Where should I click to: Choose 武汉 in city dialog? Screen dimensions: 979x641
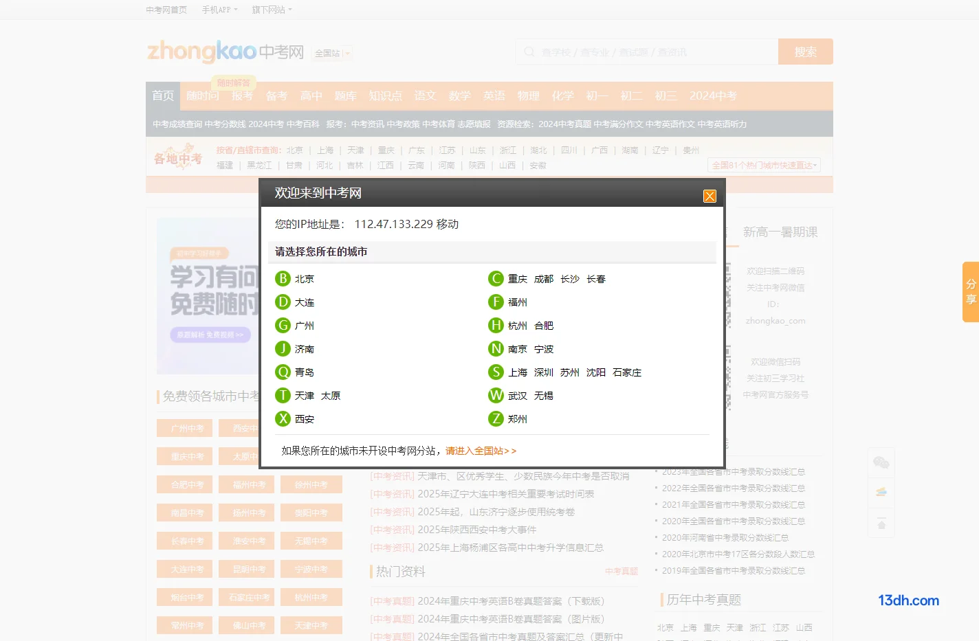tap(518, 396)
